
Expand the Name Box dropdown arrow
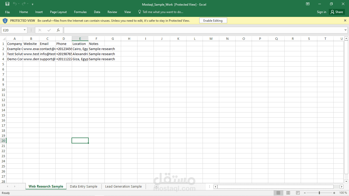coord(25,30)
